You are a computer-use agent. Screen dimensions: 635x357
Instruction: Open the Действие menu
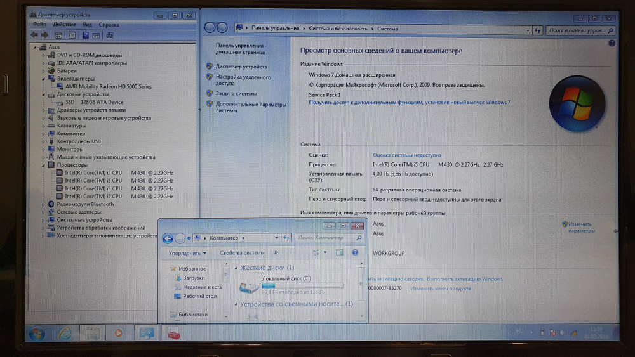(64, 24)
